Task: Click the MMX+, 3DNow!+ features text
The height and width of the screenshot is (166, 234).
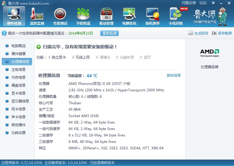Action: pyautogui.click(x=116, y=148)
